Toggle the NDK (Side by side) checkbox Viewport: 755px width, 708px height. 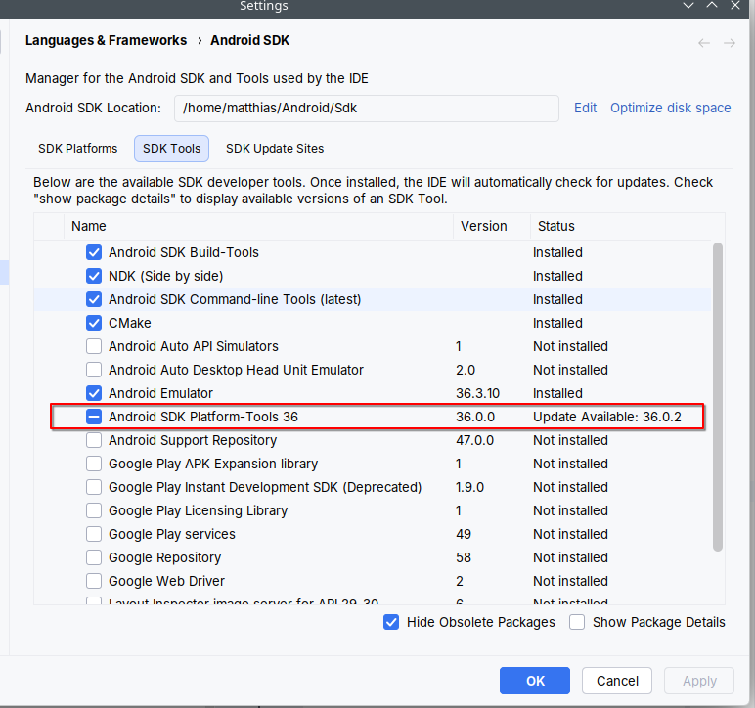point(94,276)
